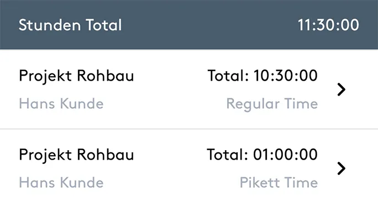Image resolution: width=378 pixels, height=212 pixels.
Task: Tap the right arrow icon beside 01:00:00
Action: click(342, 168)
